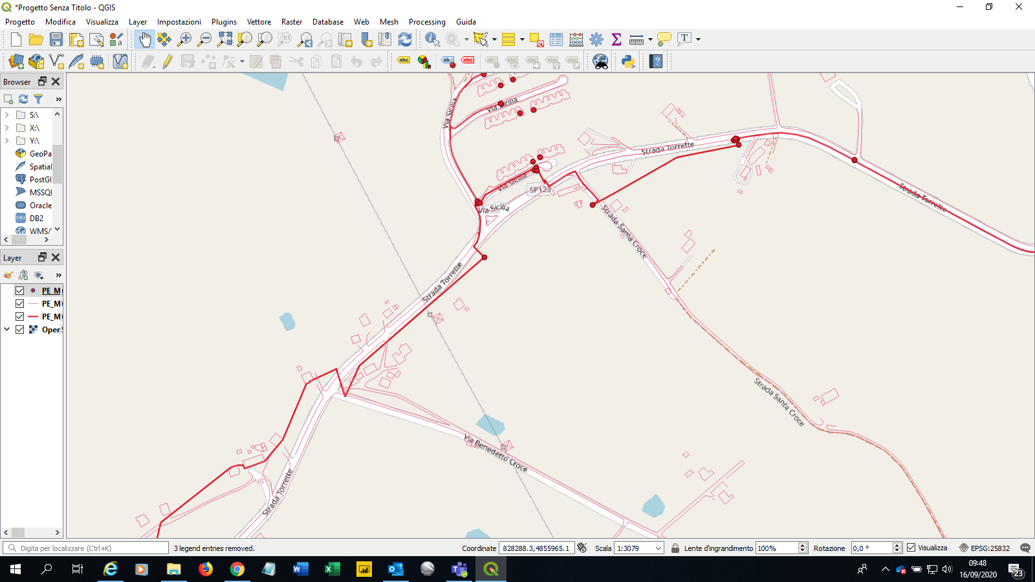Open the measure tool dropdown arrow

650,39
